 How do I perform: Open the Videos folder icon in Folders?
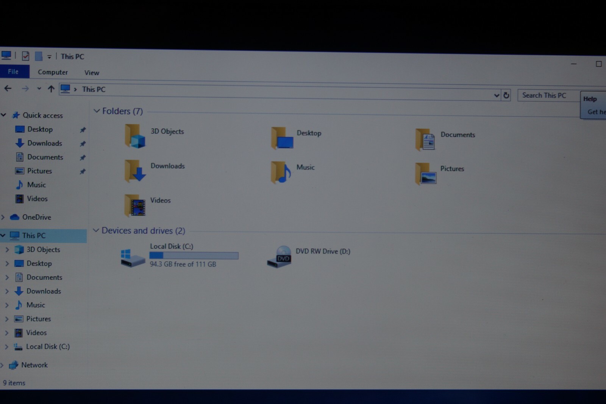point(135,205)
